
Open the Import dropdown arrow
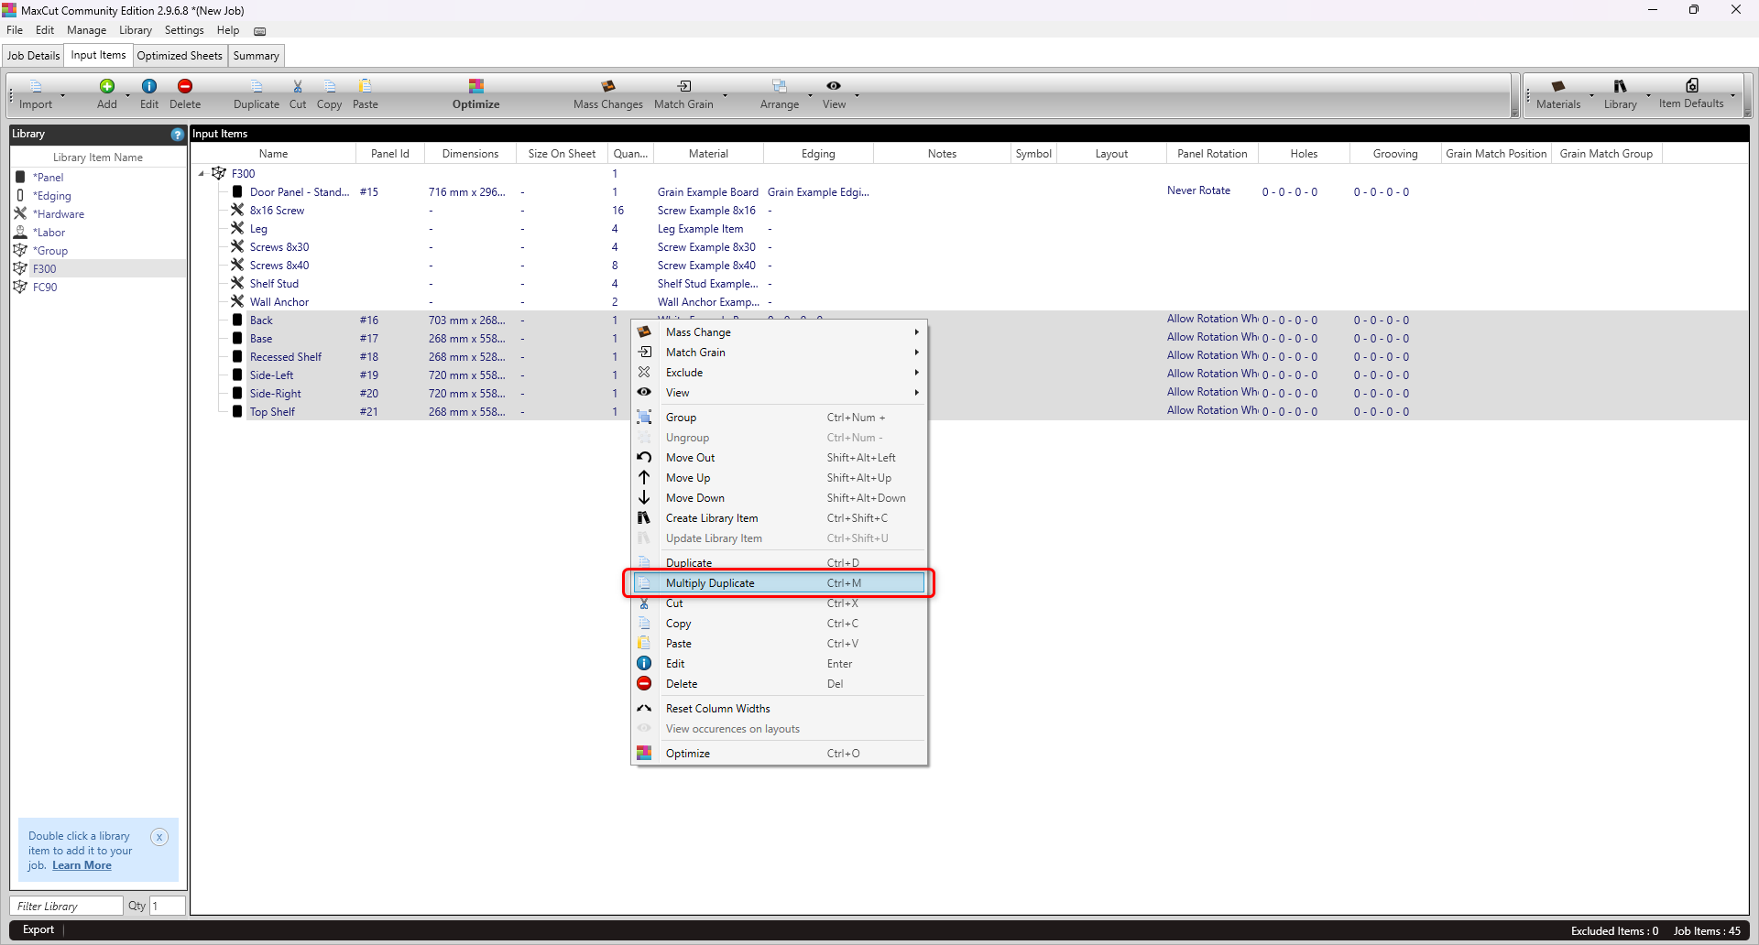(x=62, y=95)
